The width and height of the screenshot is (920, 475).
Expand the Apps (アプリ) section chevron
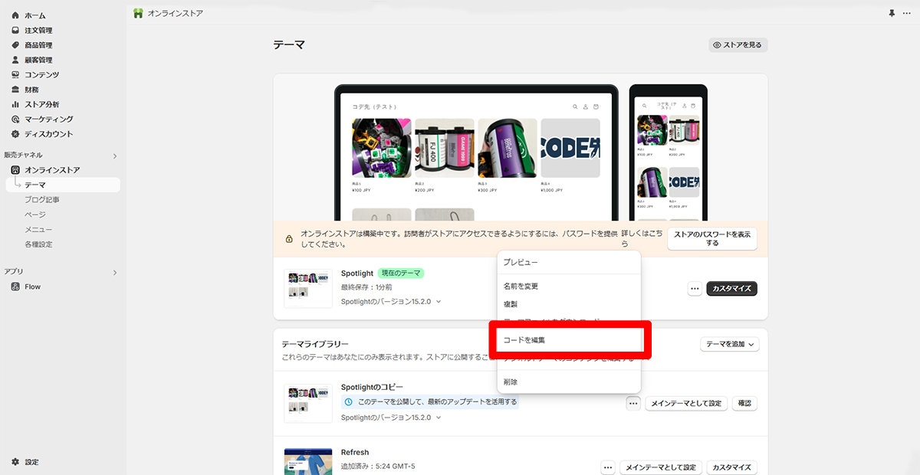point(115,273)
